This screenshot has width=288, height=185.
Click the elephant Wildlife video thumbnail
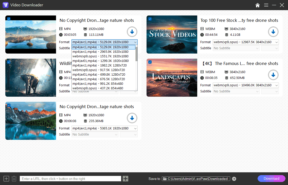click(x=31, y=78)
